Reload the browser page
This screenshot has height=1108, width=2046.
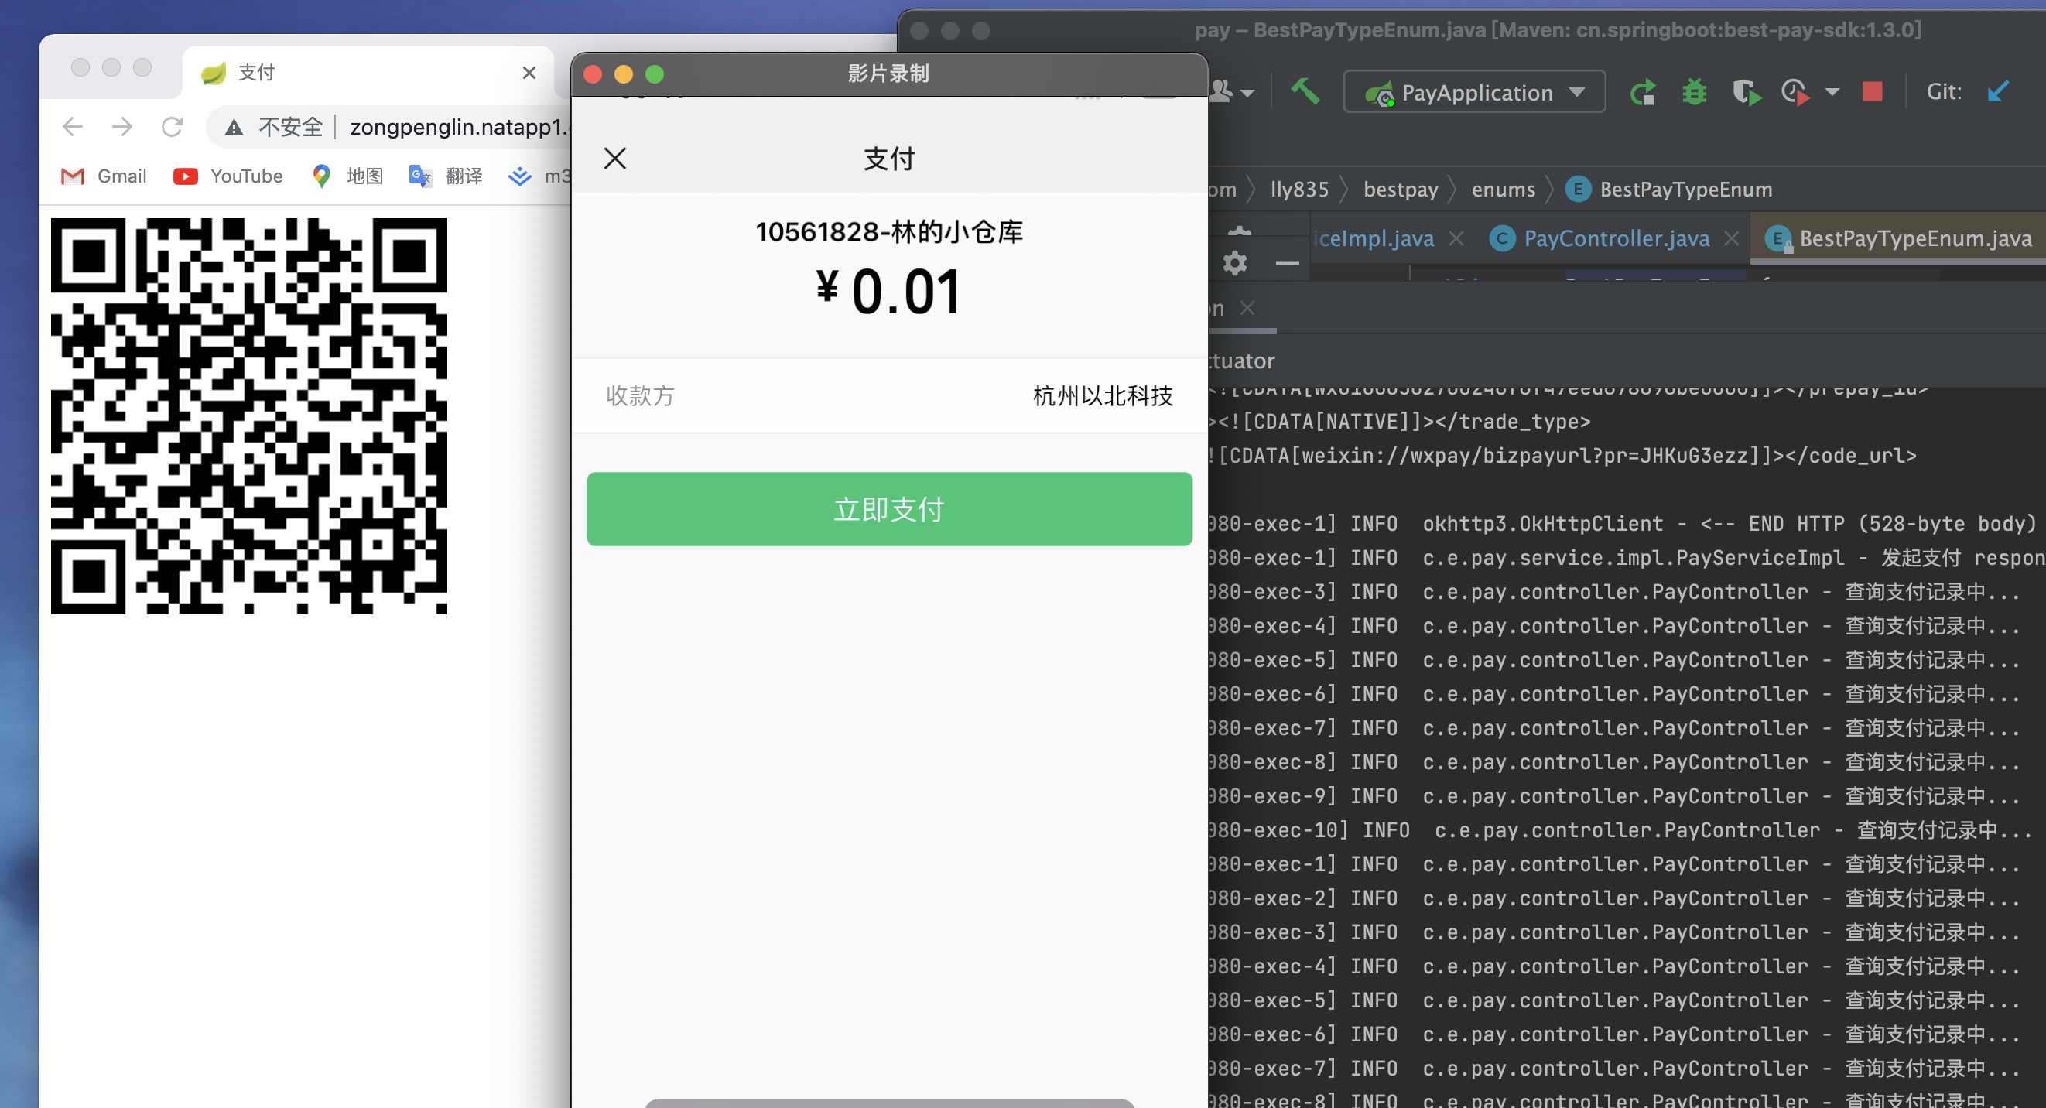point(172,126)
